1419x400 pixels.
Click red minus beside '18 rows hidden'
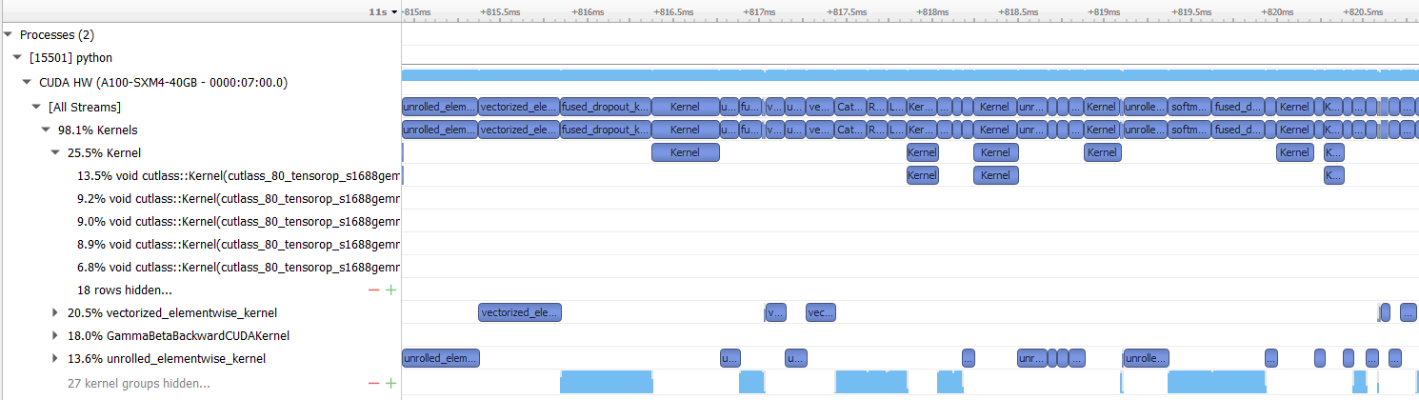click(373, 290)
